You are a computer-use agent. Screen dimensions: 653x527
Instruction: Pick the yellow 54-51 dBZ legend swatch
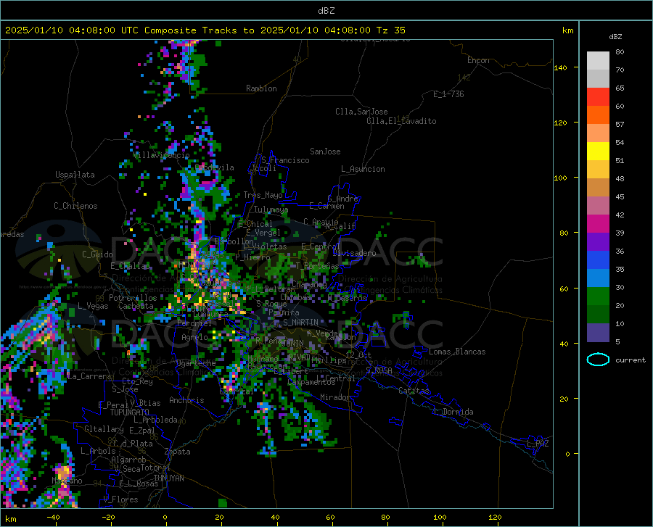pos(598,152)
